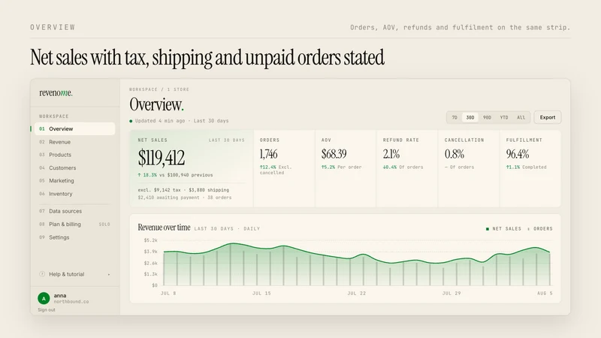Viewport: 601px width, 338px height.
Task: Switch to the 90D date range
Action: (487, 118)
